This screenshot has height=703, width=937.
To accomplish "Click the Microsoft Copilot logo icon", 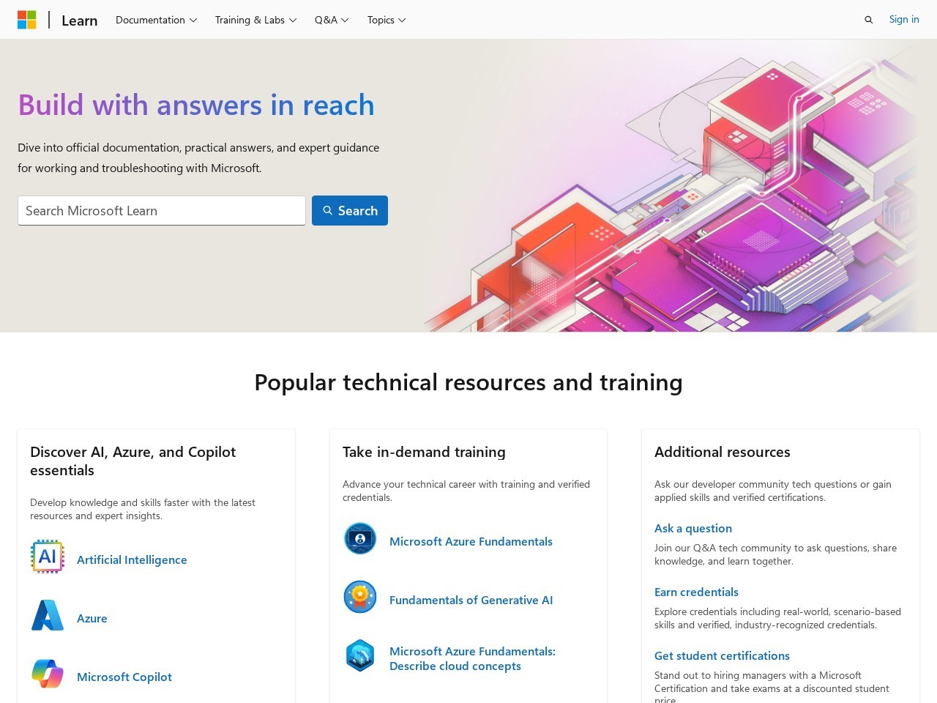I will pyautogui.click(x=48, y=674).
